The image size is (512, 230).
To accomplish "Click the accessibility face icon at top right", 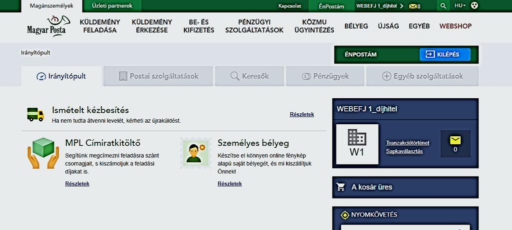I will tap(474, 5).
